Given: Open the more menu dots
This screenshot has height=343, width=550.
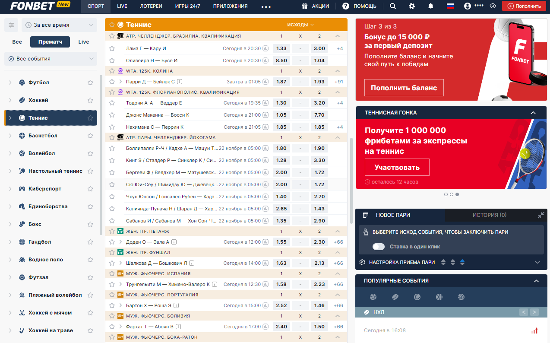Looking at the screenshot, I should click(x=266, y=6).
